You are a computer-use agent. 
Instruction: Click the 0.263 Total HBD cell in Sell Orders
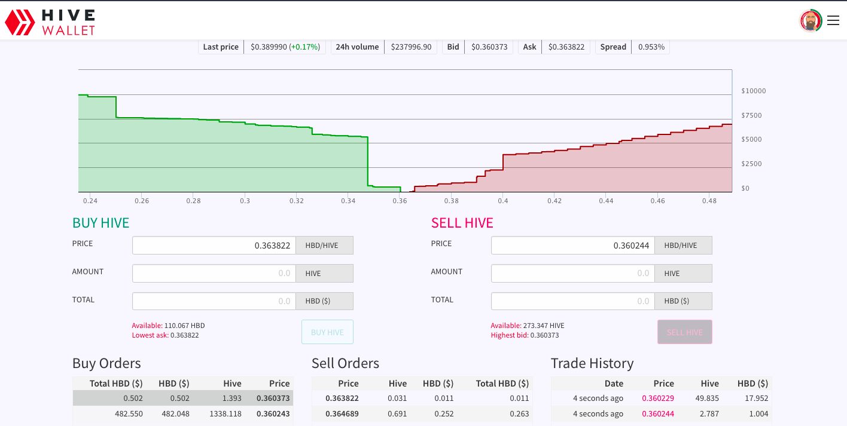point(519,413)
